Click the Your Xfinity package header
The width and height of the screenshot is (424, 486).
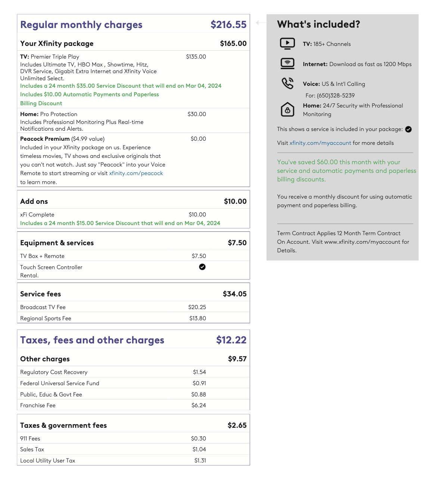point(57,44)
